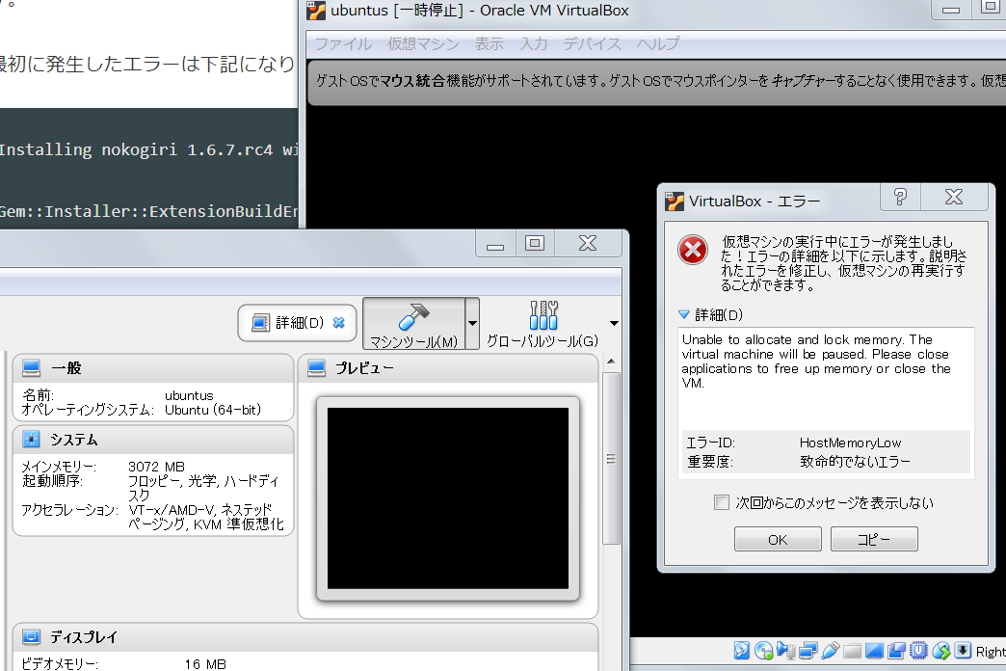Click the display icon in the VM status bar

point(874,651)
